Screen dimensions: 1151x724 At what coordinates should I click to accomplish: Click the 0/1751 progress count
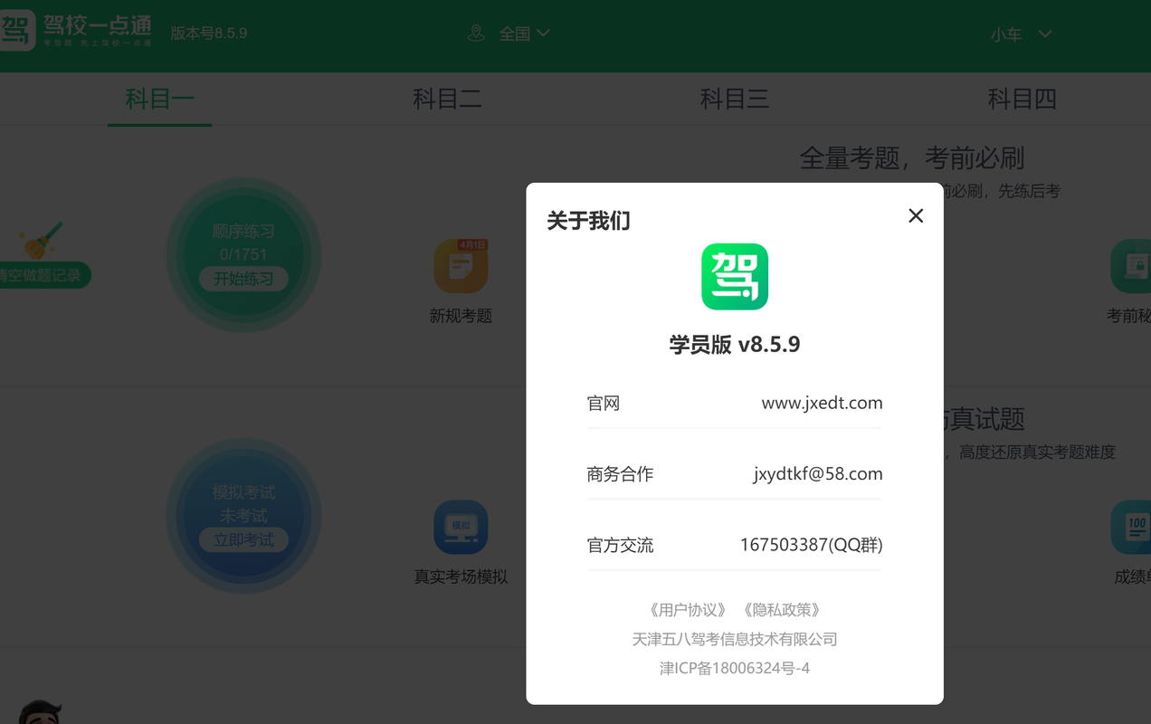(x=243, y=254)
